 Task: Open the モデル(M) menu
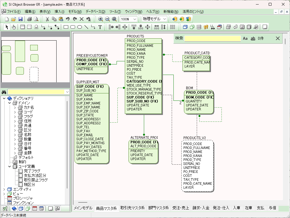[75, 12]
